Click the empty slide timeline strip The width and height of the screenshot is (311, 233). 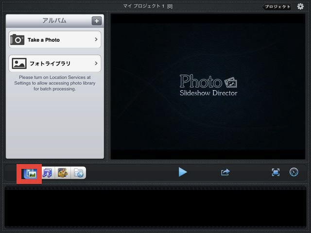[155, 207]
